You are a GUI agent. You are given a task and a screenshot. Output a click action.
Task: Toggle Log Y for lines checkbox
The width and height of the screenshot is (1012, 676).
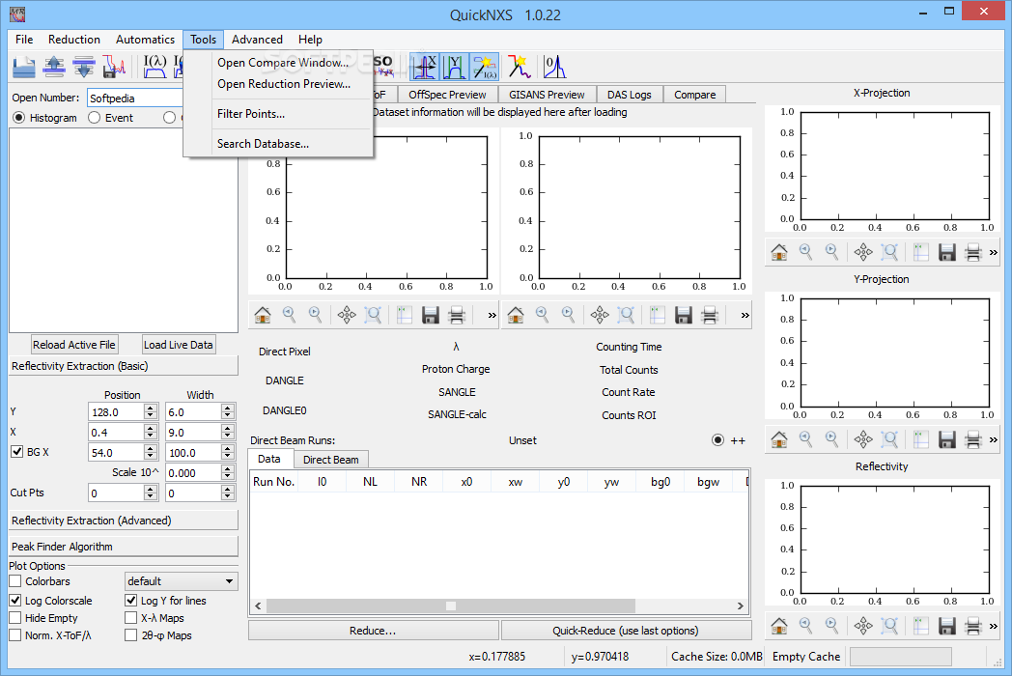[x=131, y=601]
